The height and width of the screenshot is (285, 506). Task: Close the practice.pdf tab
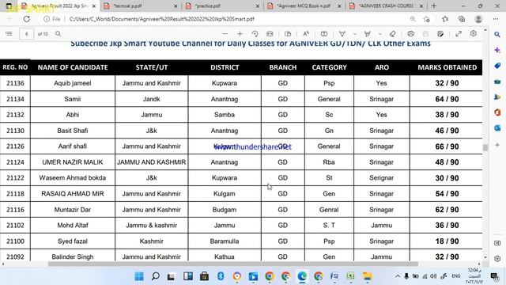(258, 6)
